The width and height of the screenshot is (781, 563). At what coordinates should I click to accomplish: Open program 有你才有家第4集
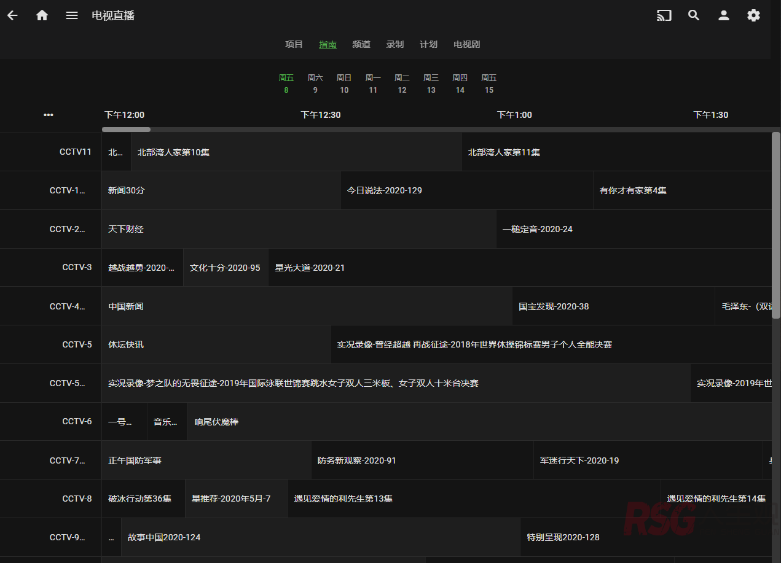pyautogui.click(x=682, y=190)
